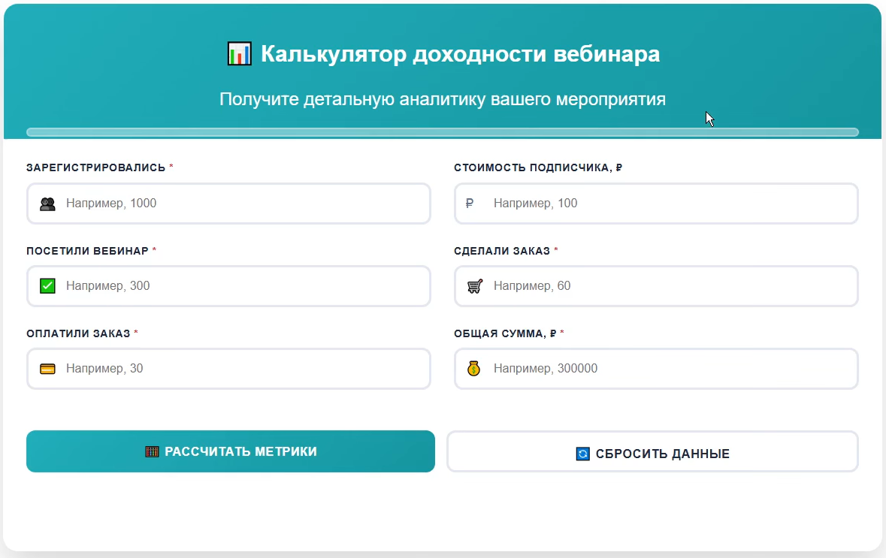Focus the Стоимость подписчика input field
886x558 pixels.
tap(656, 204)
